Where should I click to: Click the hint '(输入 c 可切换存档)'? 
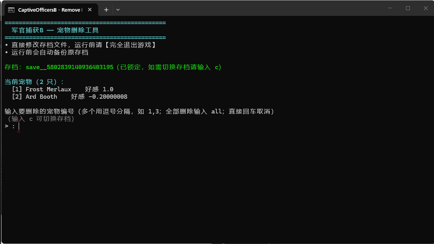coord(40,119)
